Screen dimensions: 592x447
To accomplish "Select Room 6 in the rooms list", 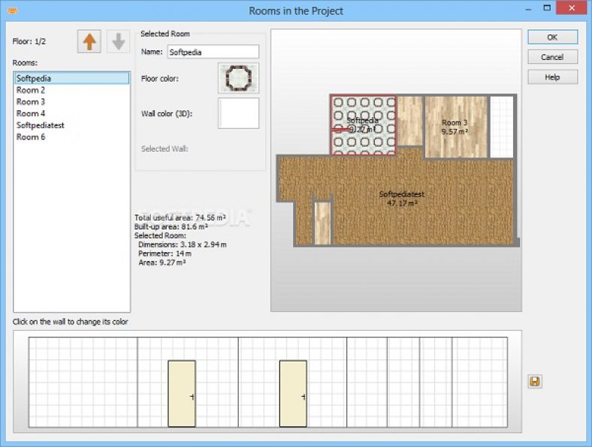I will [31, 137].
